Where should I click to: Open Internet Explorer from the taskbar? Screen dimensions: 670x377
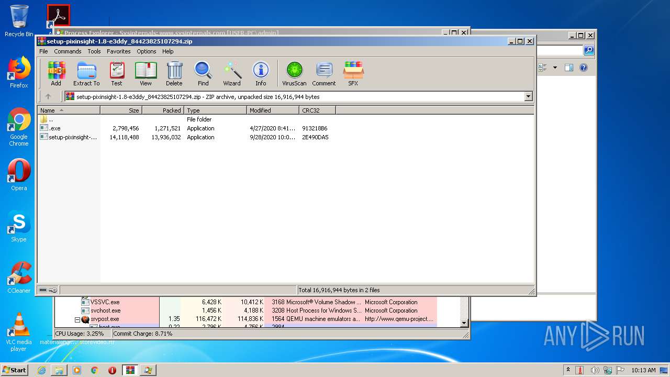tap(41, 370)
